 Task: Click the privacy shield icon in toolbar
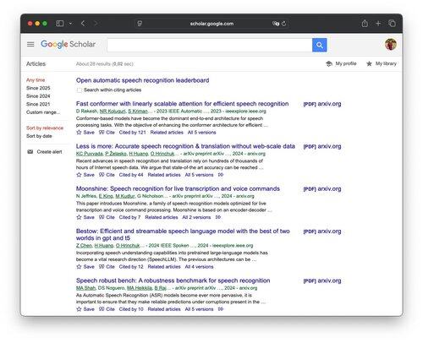(140, 24)
